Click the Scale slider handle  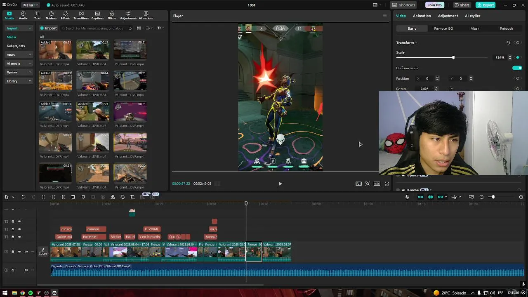tap(453, 58)
